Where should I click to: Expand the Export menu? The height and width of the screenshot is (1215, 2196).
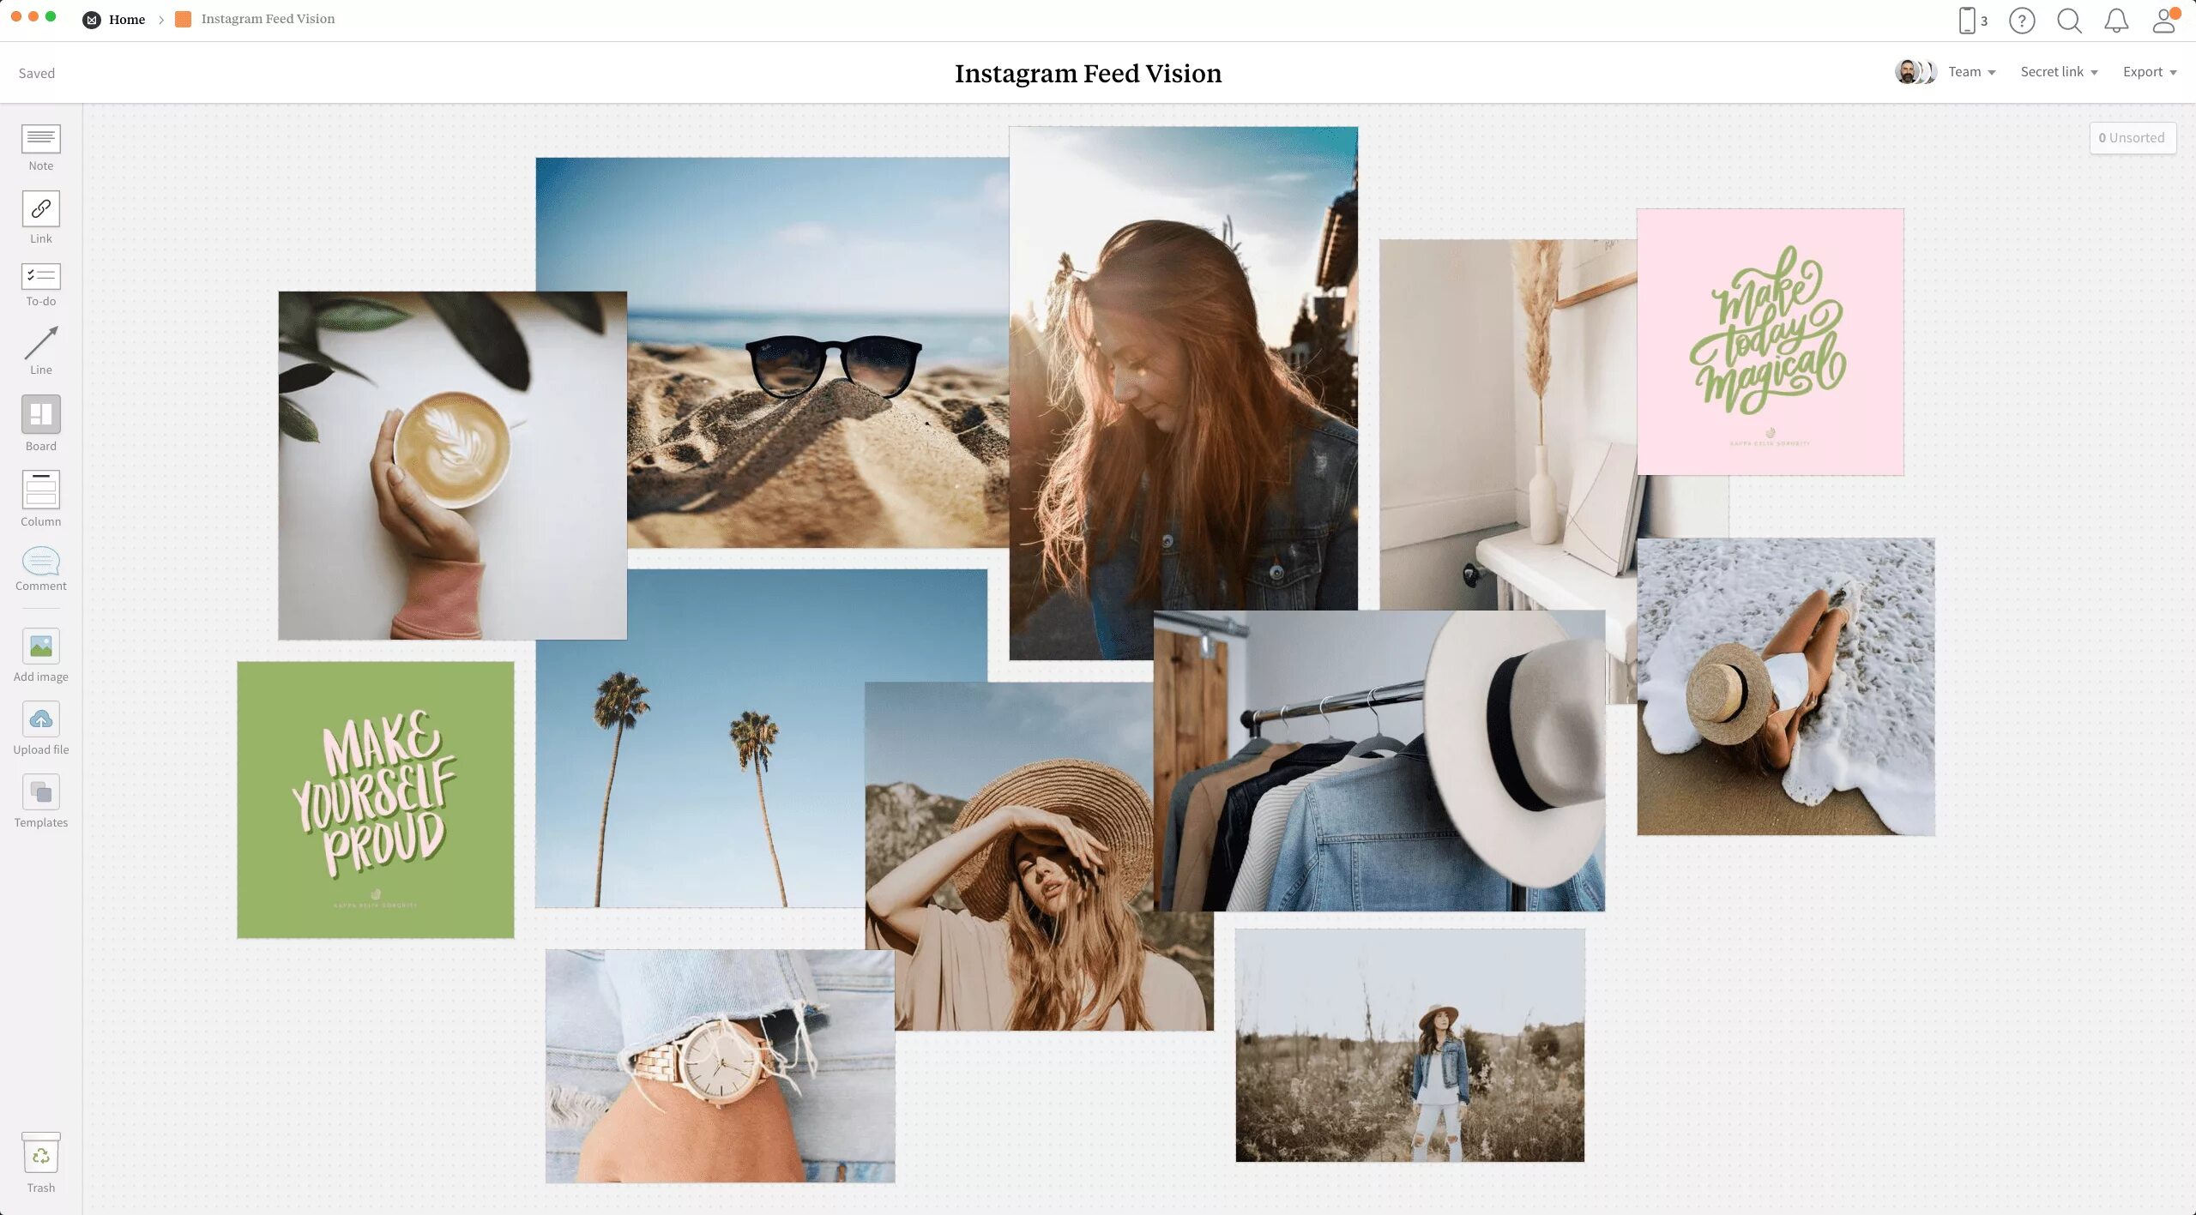point(2149,72)
